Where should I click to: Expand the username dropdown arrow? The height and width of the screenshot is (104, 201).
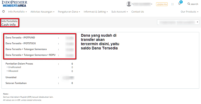152,4
